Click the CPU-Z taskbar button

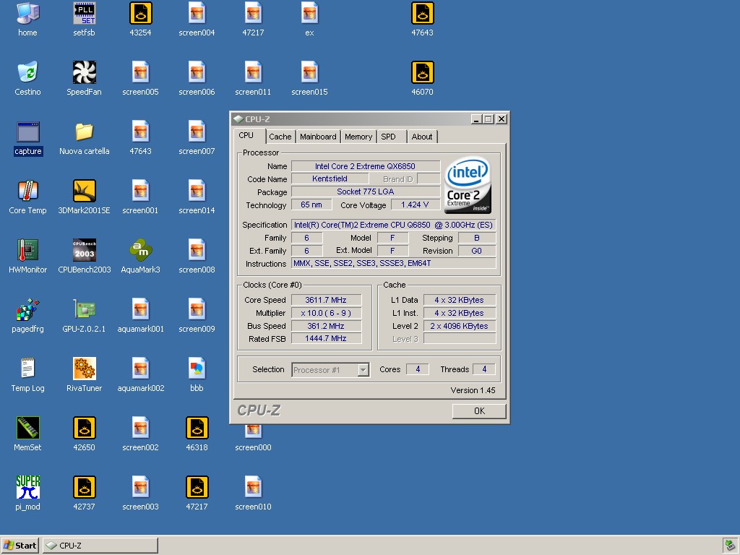100,546
